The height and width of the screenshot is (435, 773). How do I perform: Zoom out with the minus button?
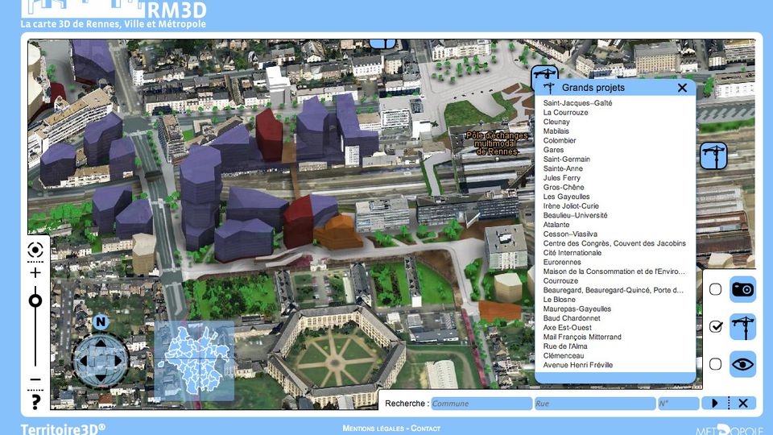tap(35, 379)
